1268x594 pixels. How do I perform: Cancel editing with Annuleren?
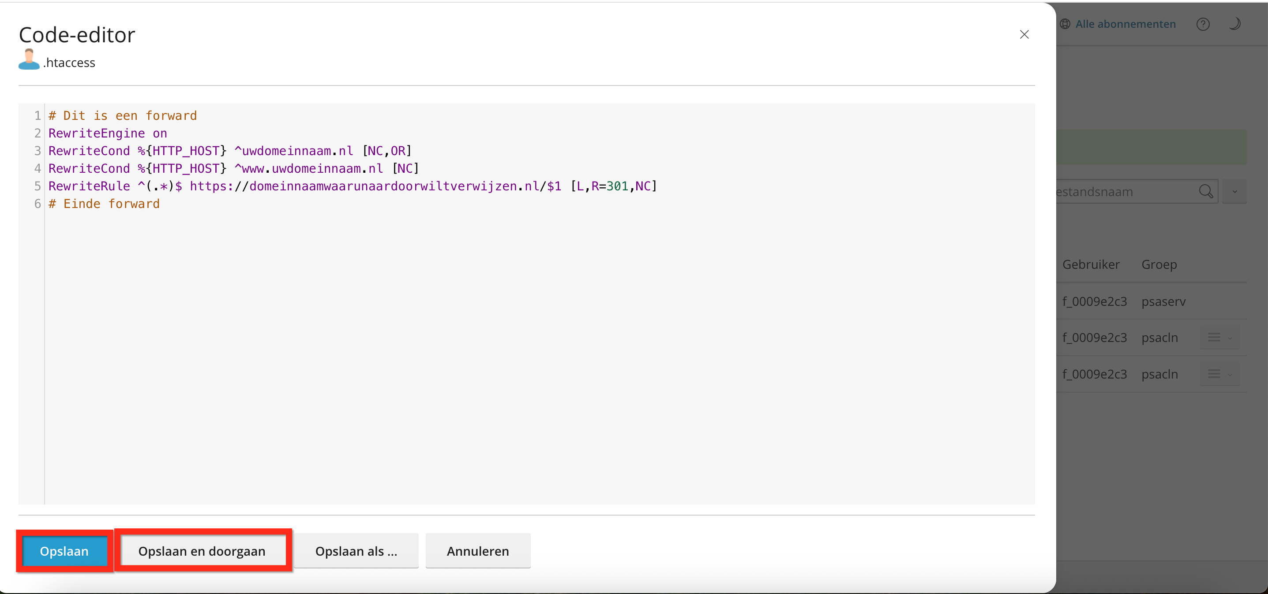tap(477, 551)
